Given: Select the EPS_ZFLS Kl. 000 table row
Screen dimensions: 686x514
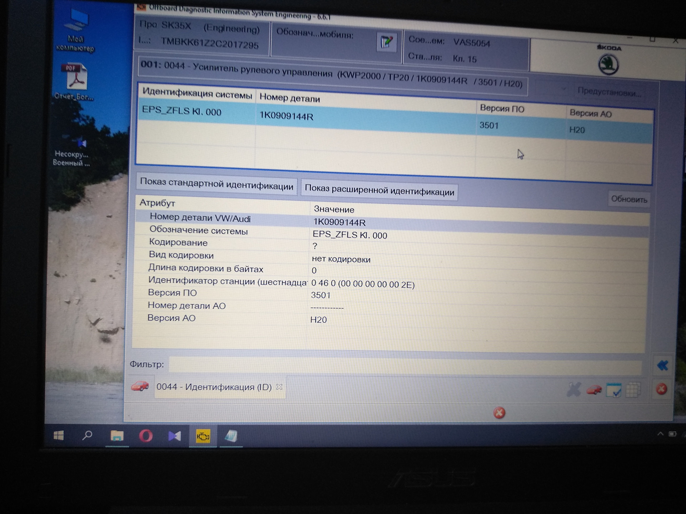Looking at the screenshot, I should 394,121.
